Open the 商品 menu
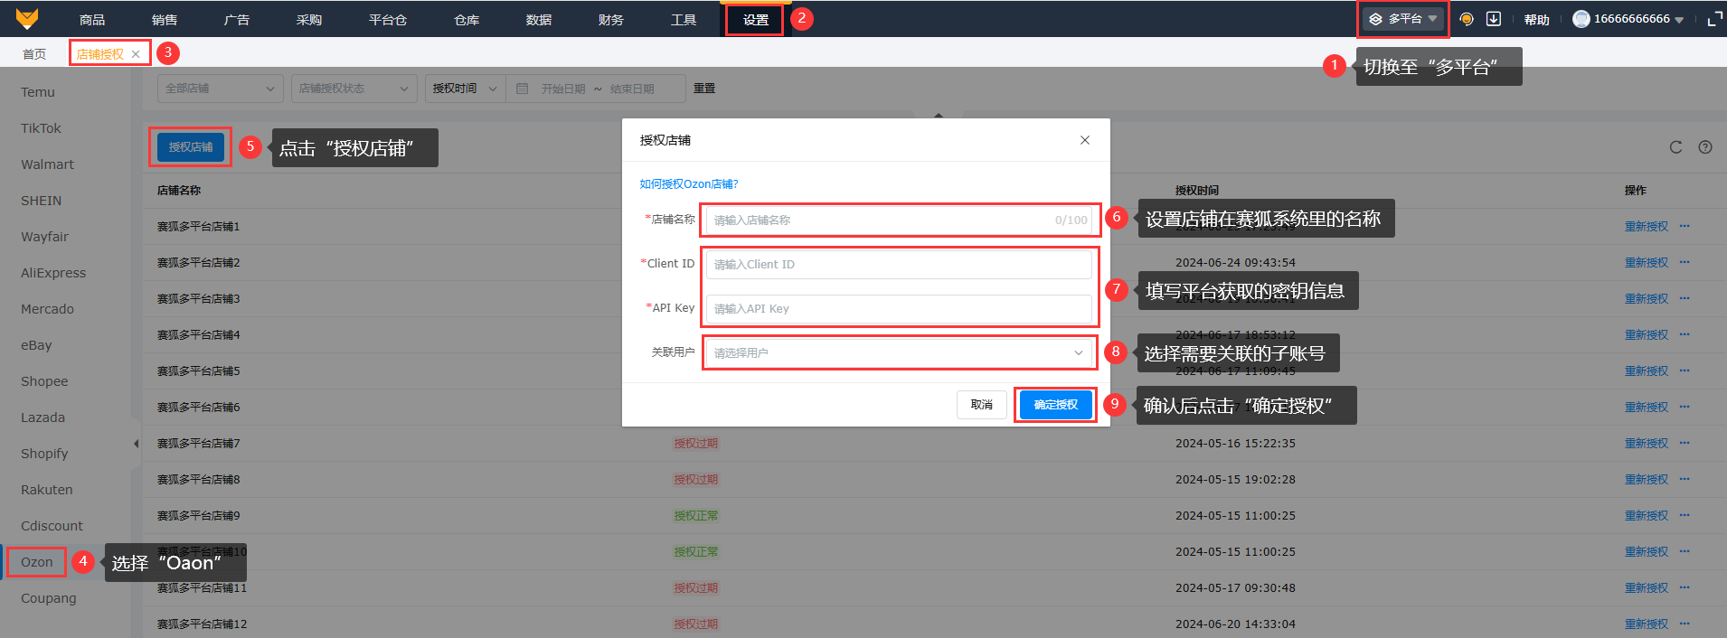This screenshot has width=1727, height=638. point(92,19)
